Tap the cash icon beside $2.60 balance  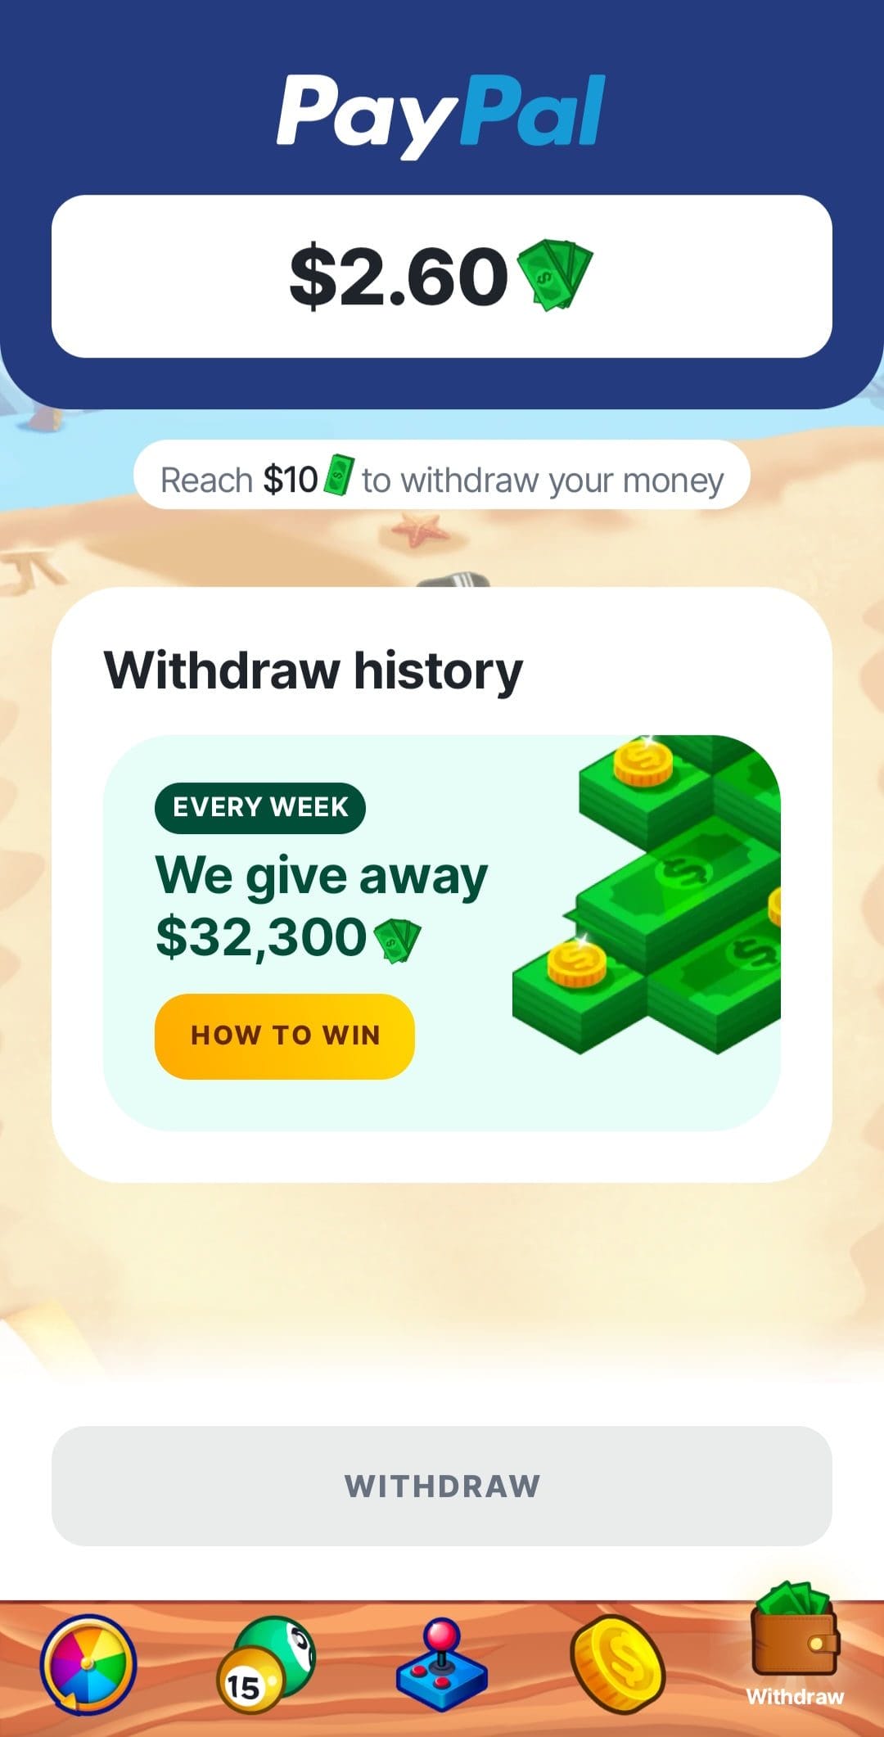pos(556,275)
